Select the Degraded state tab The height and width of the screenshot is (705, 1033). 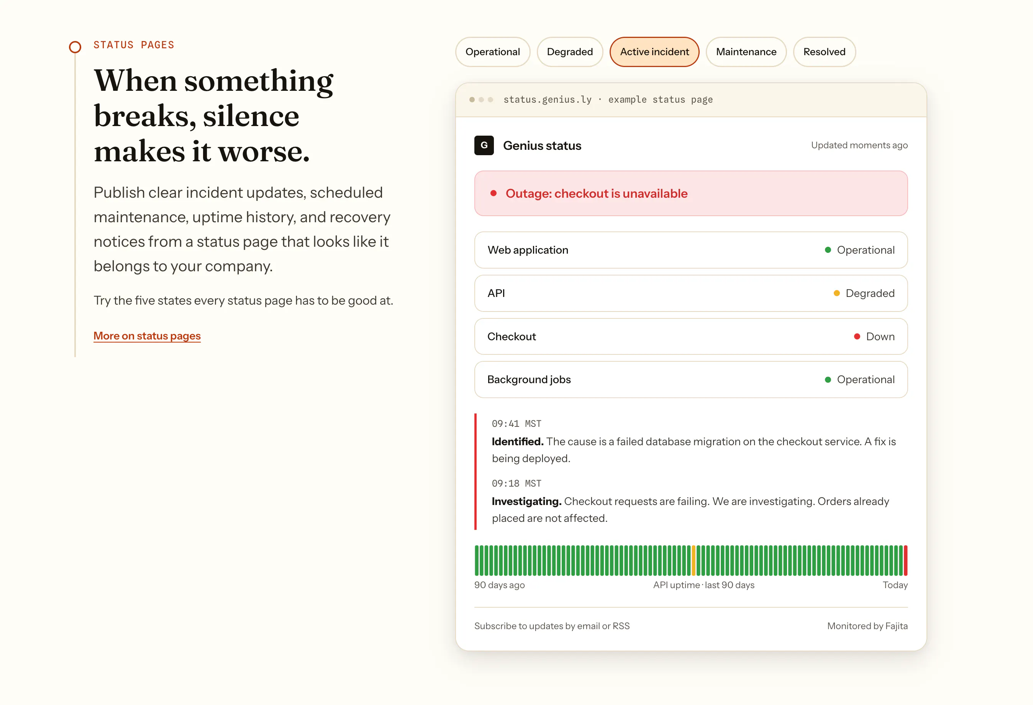(x=570, y=52)
